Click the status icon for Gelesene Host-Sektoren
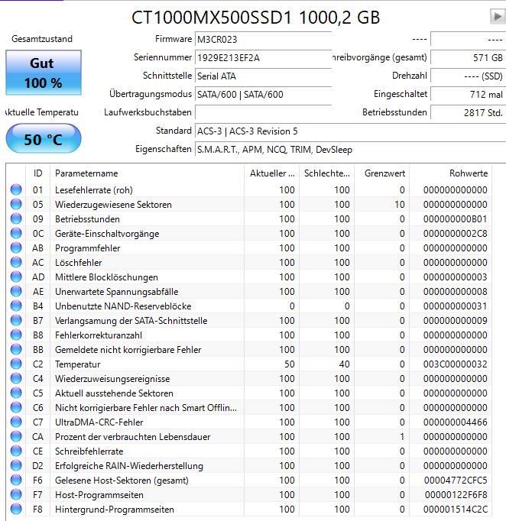Image resolution: width=506 pixels, height=521 pixels. 16,480
